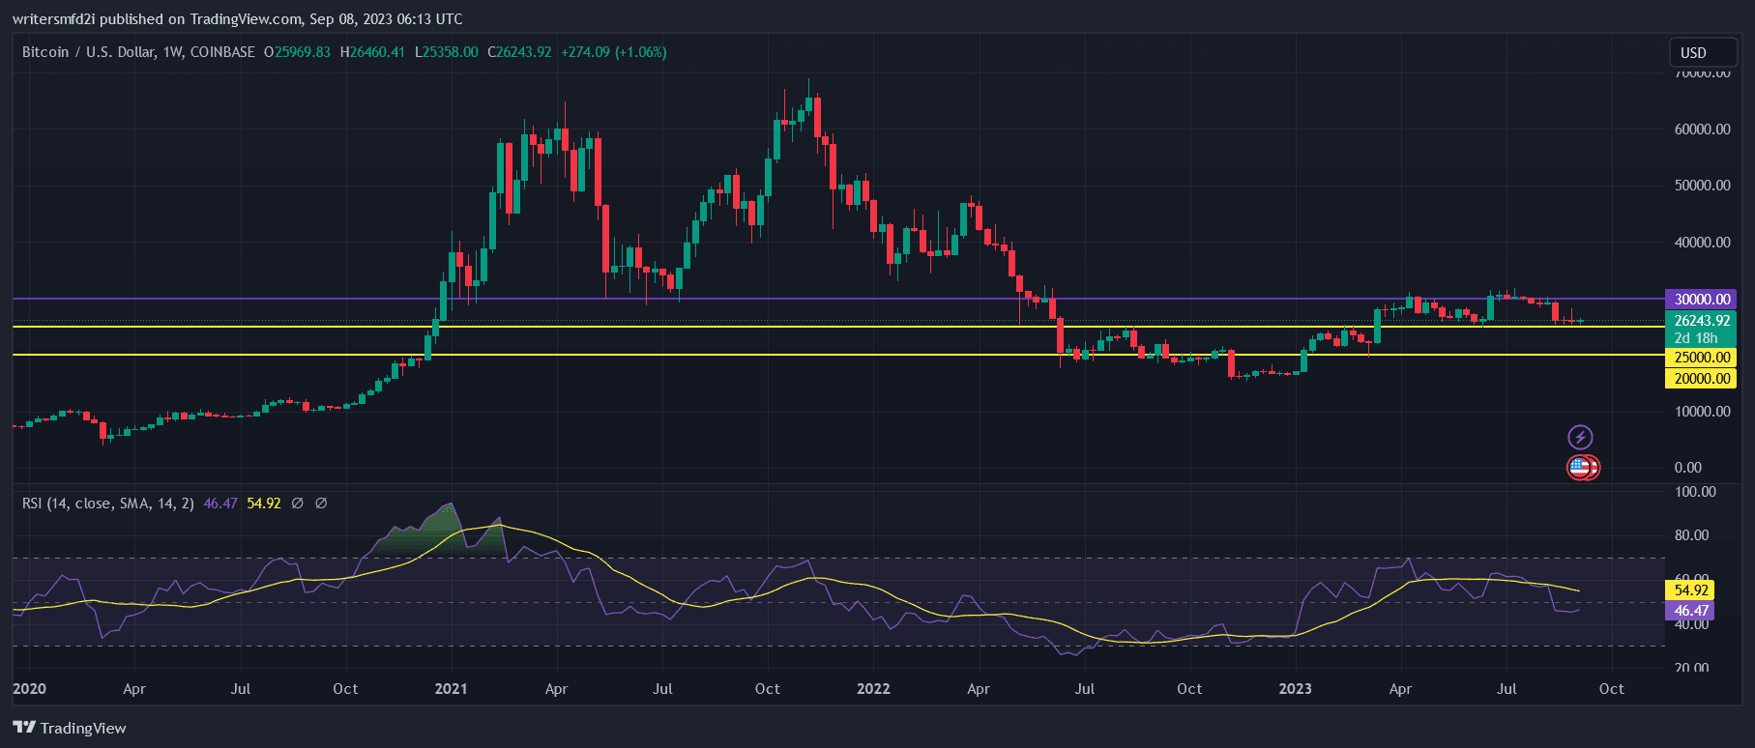Click the yellow 25000.00 price label
This screenshot has width=1755, height=748.
[x=1701, y=358]
